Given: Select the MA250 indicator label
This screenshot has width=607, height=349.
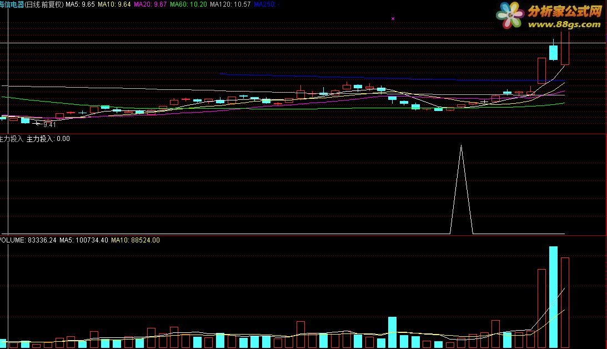Looking at the screenshot, I should click(267, 4).
